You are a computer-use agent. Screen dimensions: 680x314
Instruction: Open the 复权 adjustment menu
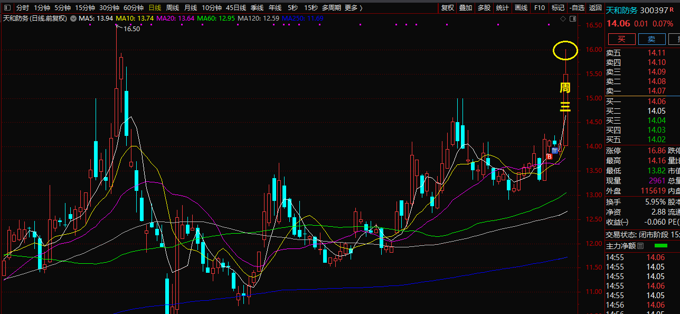tap(448, 8)
